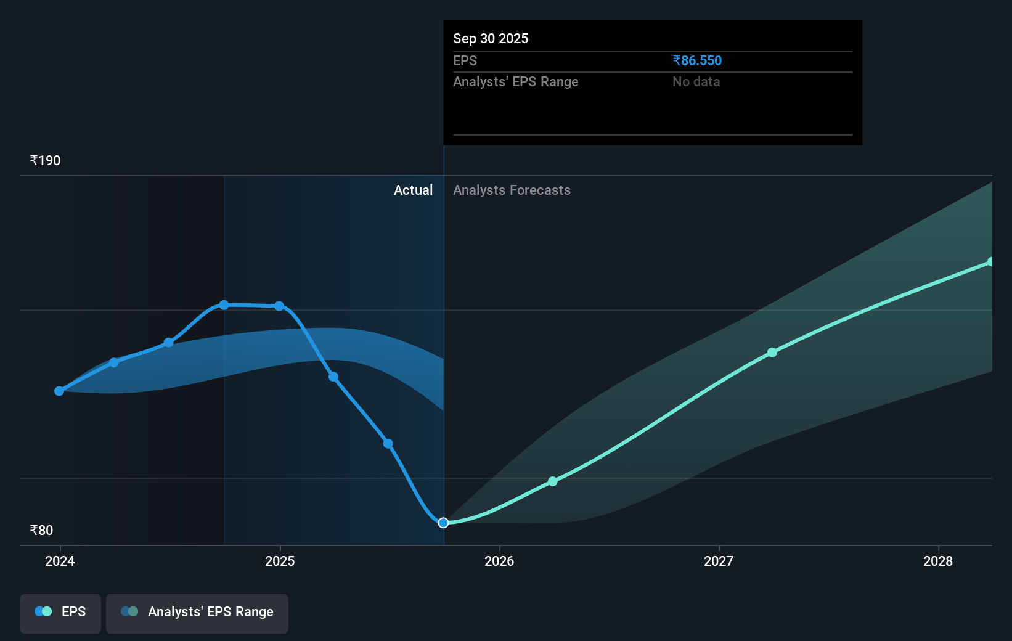Select the teal forecast point near 2026

pos(553,481)
